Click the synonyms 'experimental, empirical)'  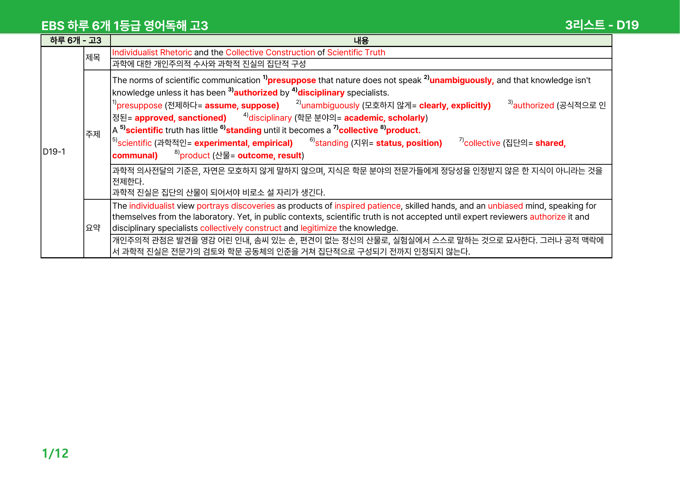(243, 143)
